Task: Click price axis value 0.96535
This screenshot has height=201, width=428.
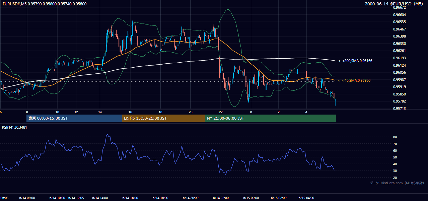Action: coord(399,22)
